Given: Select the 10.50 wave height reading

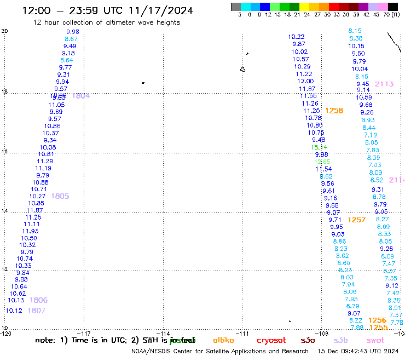Looking at the screenshot, I should [29, 238].
